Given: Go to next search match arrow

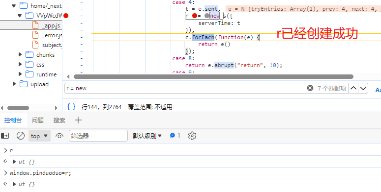Looking at the screenshot, I should point(363,88).
